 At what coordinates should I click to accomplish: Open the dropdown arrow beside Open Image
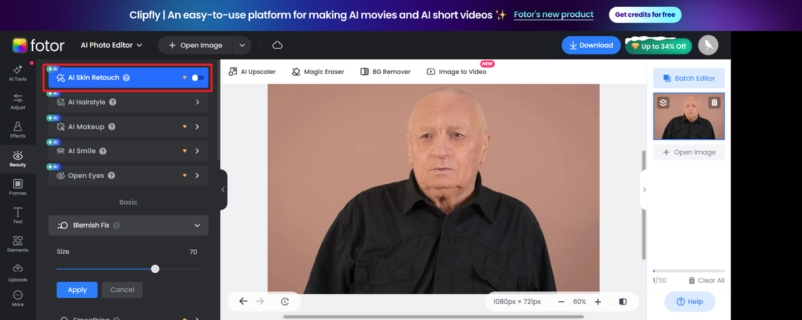(242, 45)
